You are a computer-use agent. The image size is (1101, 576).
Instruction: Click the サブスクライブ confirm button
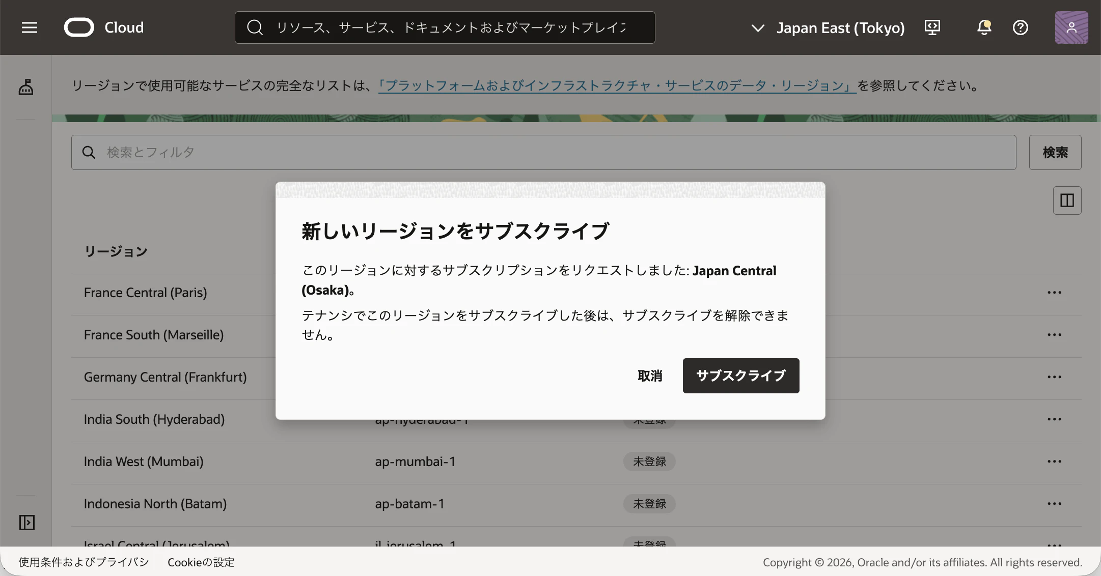[x=741, y=376]
